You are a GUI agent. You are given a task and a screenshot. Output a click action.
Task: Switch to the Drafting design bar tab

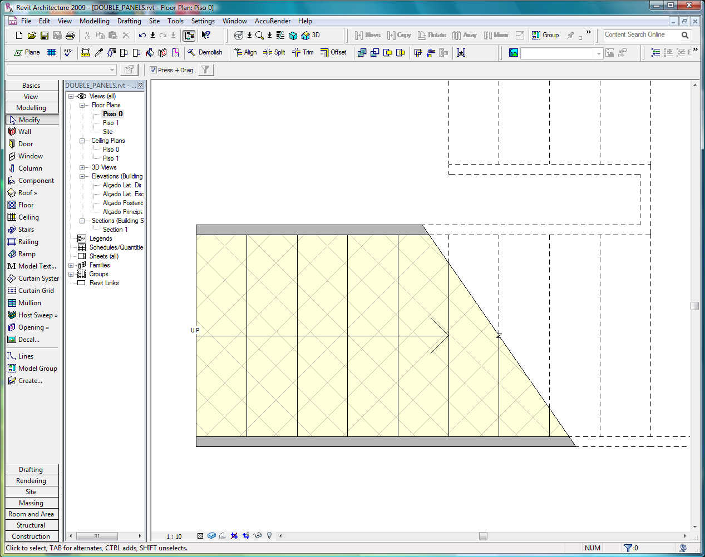click(31, 470)
